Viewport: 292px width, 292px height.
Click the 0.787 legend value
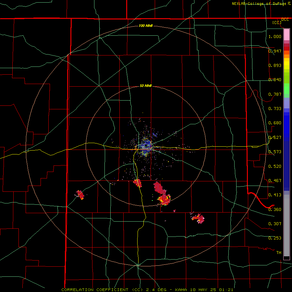click(x=275, y=94)
